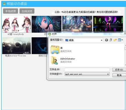Select the blue swirl mouse-interaction thumbnail

point(39,46)
